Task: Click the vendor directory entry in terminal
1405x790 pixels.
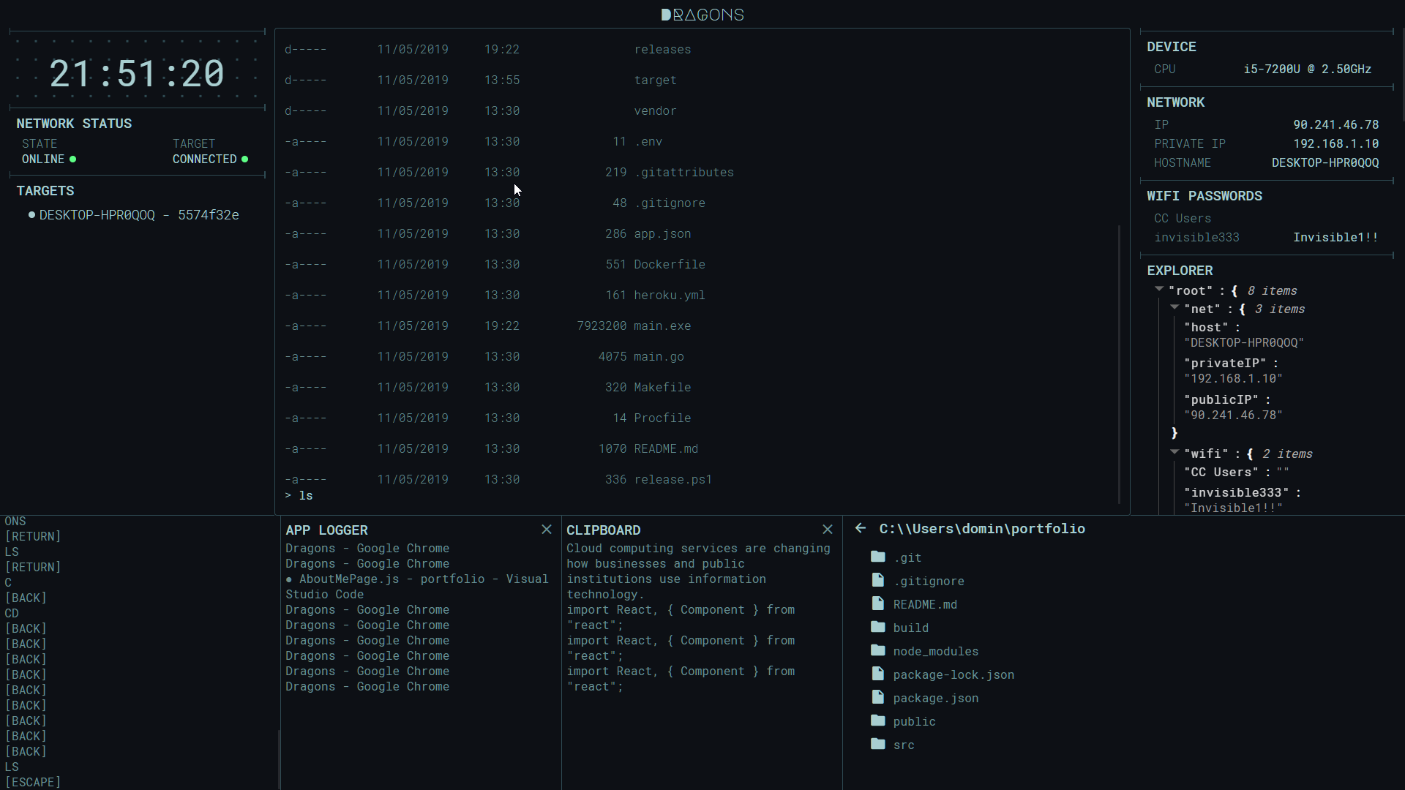Action: [x=655, y=111]
